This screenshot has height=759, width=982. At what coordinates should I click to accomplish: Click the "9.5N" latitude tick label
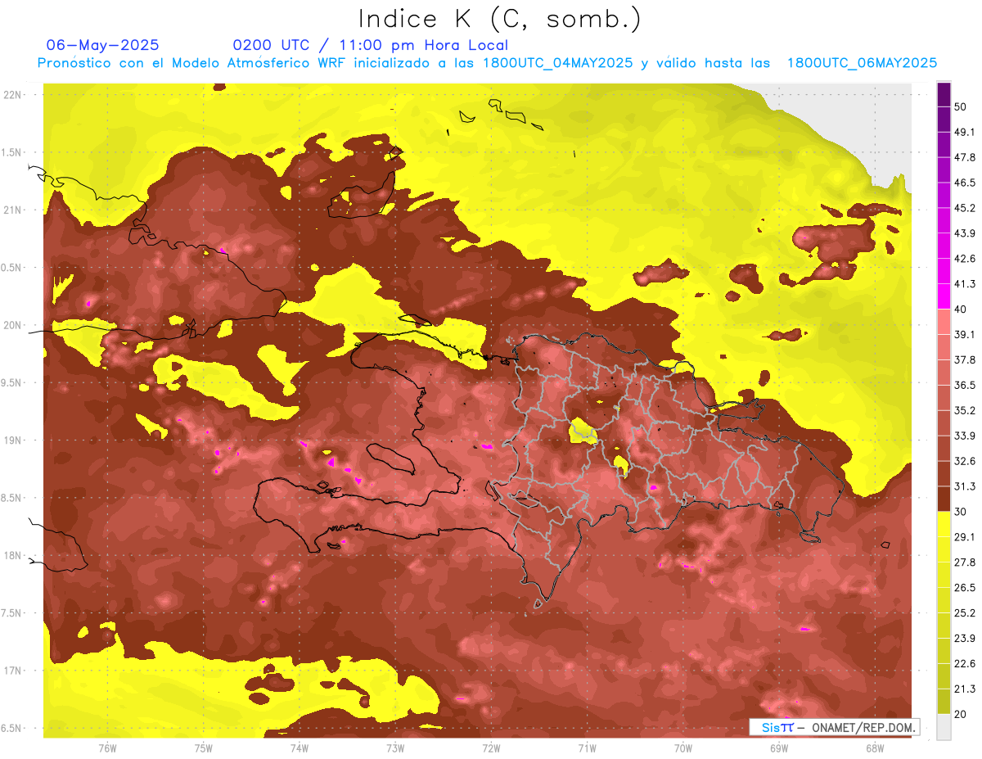[12, 382]
